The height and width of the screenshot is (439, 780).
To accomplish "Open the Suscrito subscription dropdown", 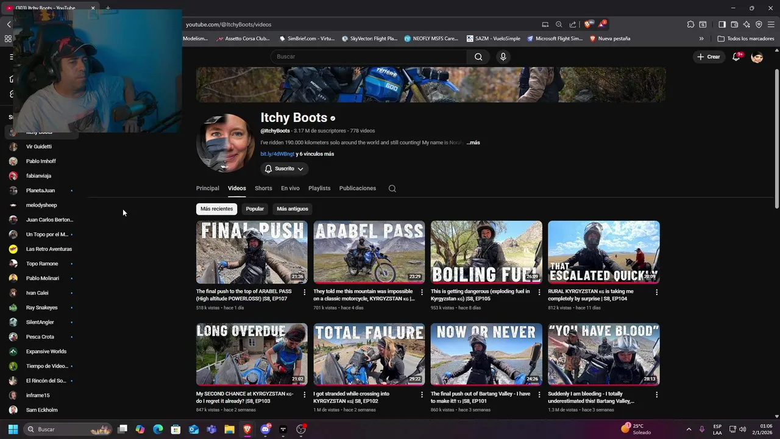I will (285, 169).
